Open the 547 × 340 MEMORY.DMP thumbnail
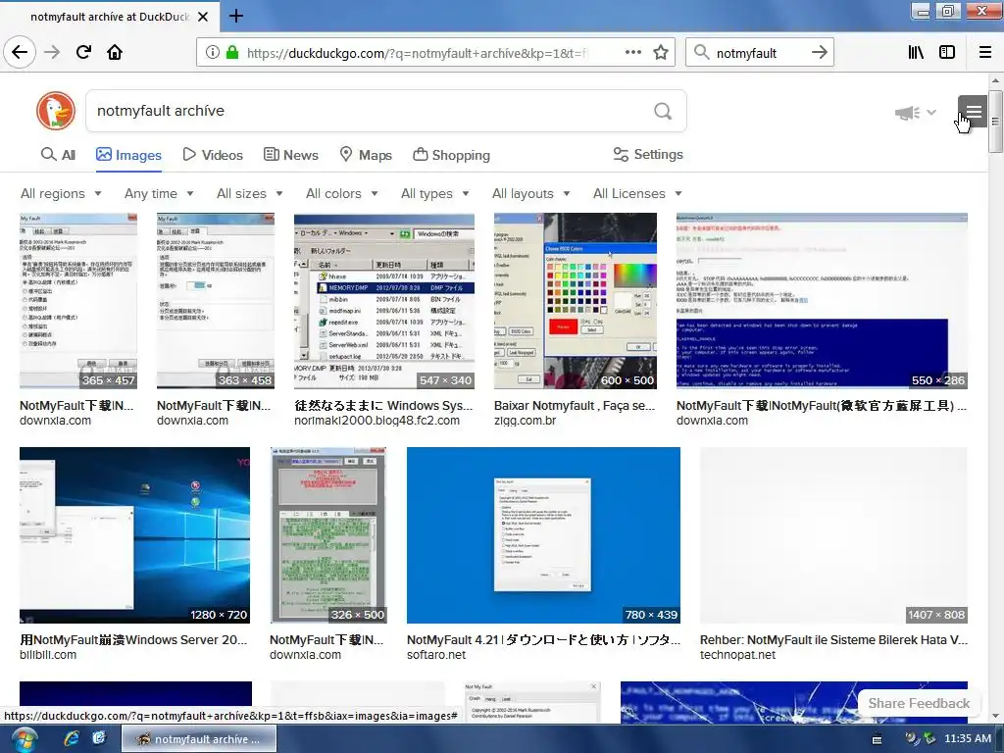This screenshot has height=753, width=1004. click(x=384, y=301)
